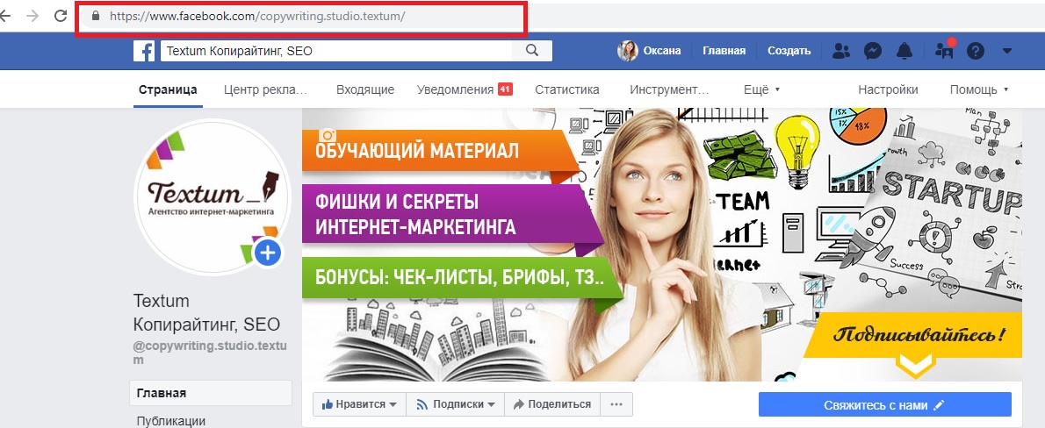Screen dimensions: 1045x428
Task: Click the padlock icon in address bar
Action: click(96, 15)
